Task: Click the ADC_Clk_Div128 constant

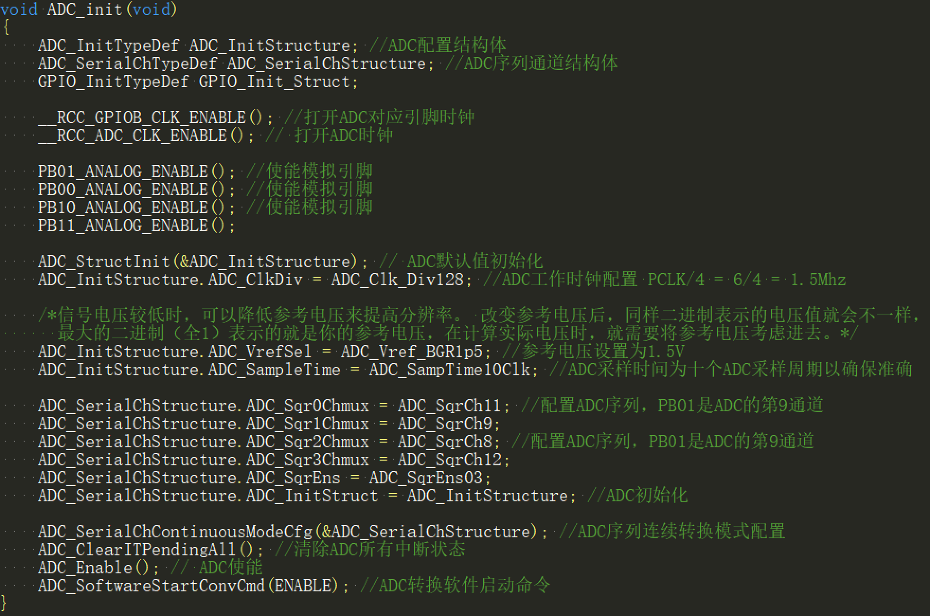Action: (397, 280)
